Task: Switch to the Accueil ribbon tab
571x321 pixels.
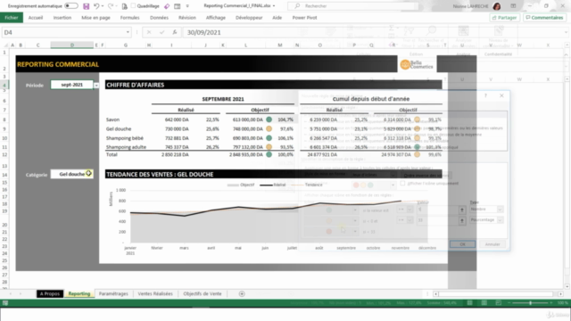Action: point(36,18)
